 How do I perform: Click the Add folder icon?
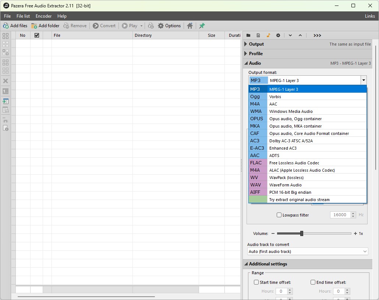(x=34, y=26)
